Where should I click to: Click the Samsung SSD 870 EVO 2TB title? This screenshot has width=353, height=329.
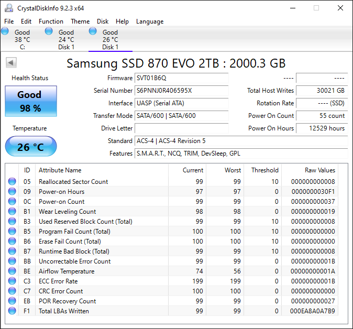[176, 63]
